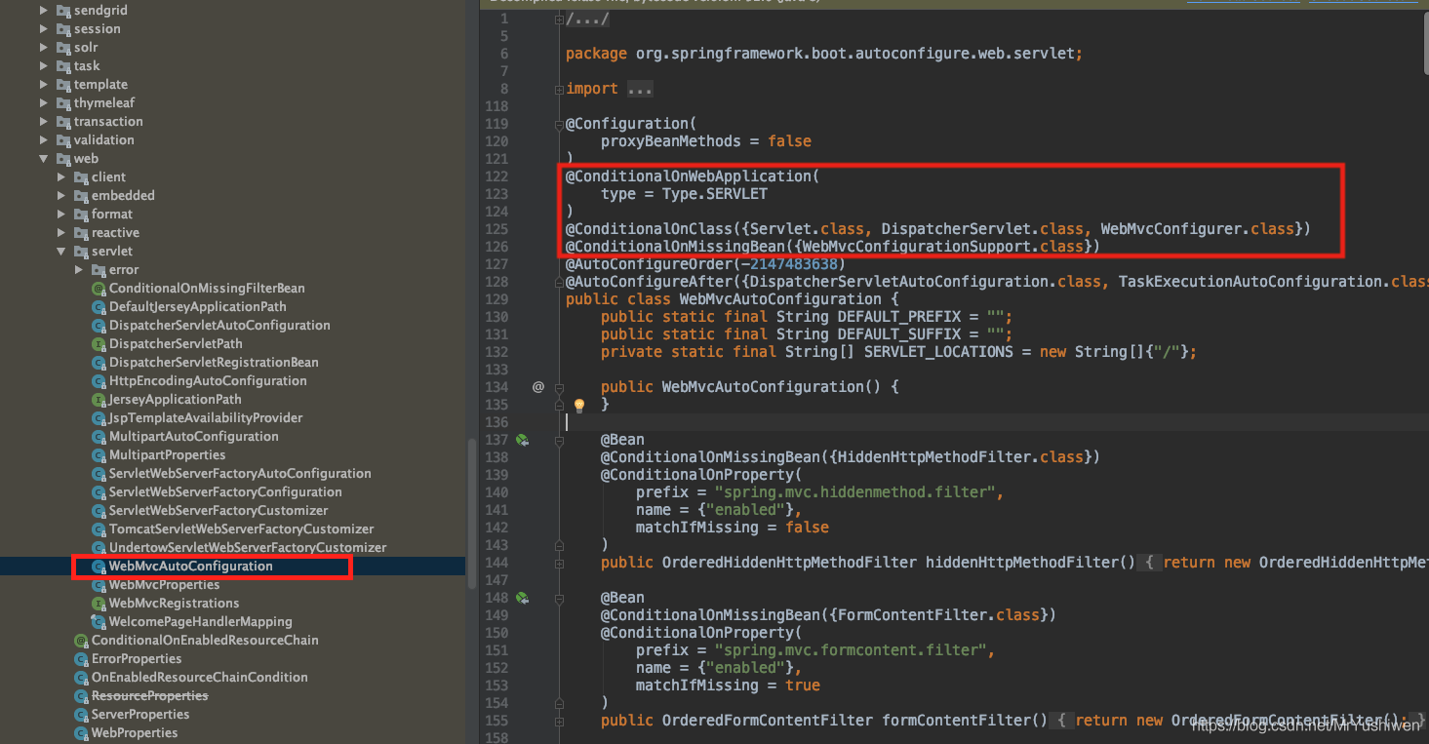This screenshot has width=1429, height=744.
Task: Select JspTemplateAvailabilityProvider in the tree
Action: 206,418
